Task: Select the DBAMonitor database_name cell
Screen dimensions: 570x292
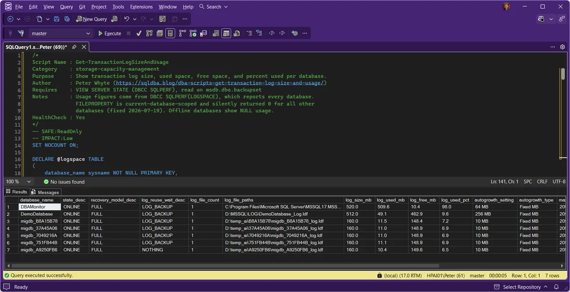Action: [x=39, y=207]
